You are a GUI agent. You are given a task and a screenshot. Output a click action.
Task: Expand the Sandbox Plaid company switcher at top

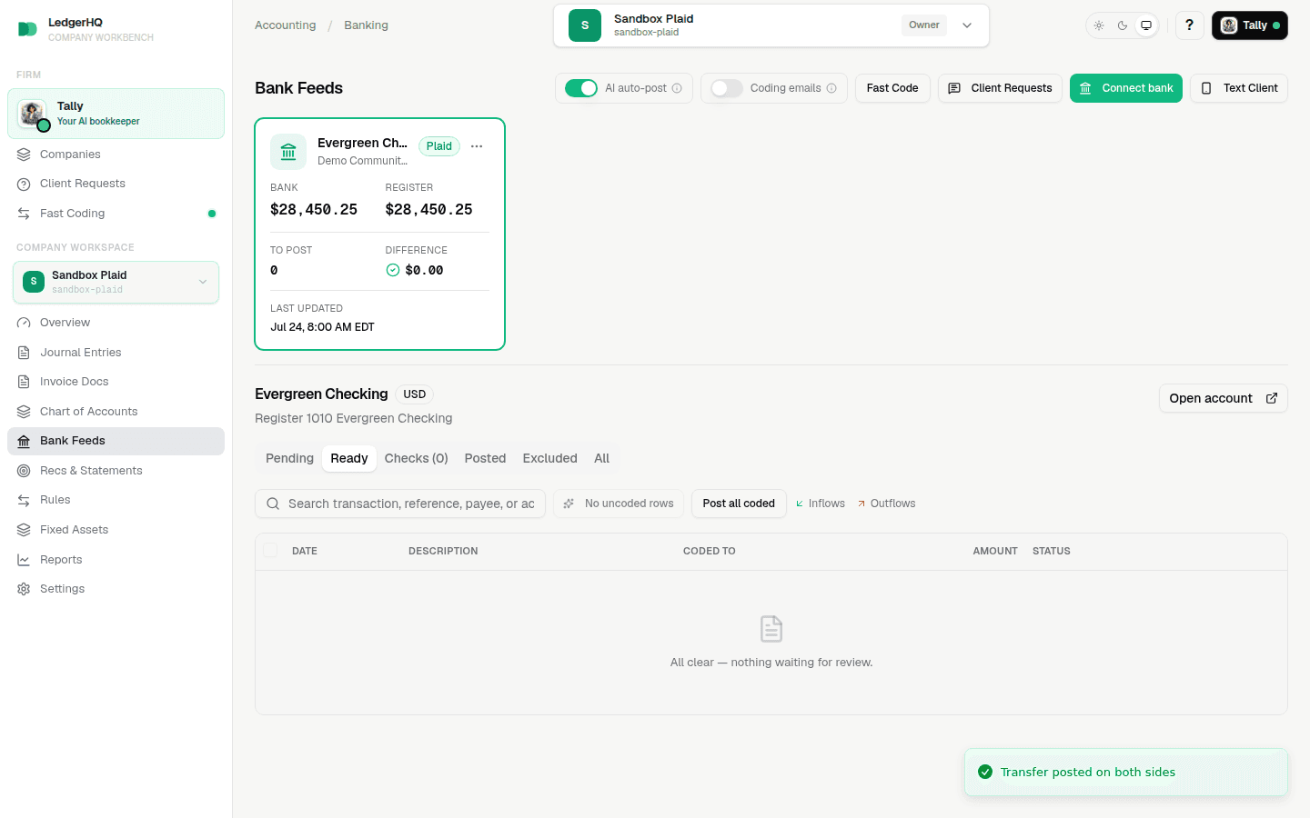pos(771,25)
